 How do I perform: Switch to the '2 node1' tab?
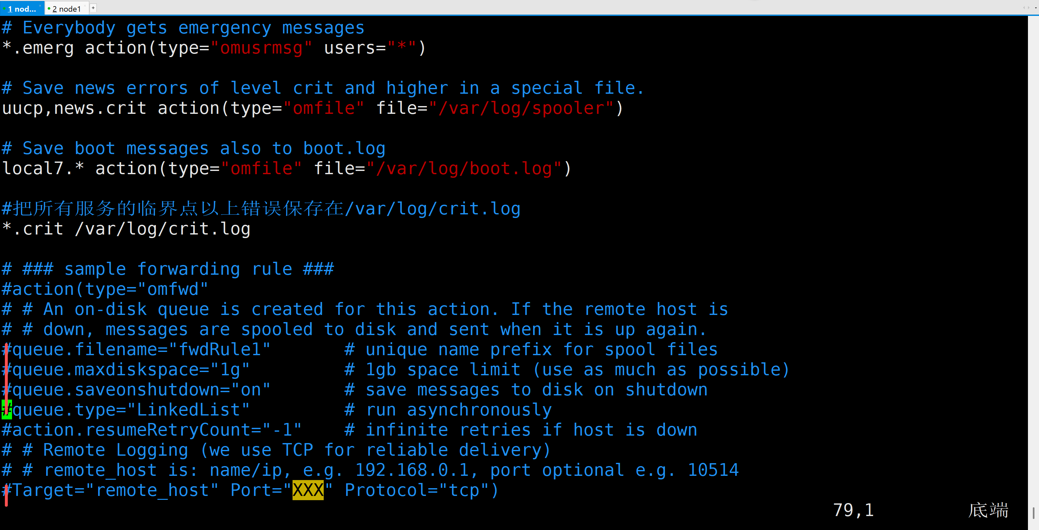coord(67,8)
